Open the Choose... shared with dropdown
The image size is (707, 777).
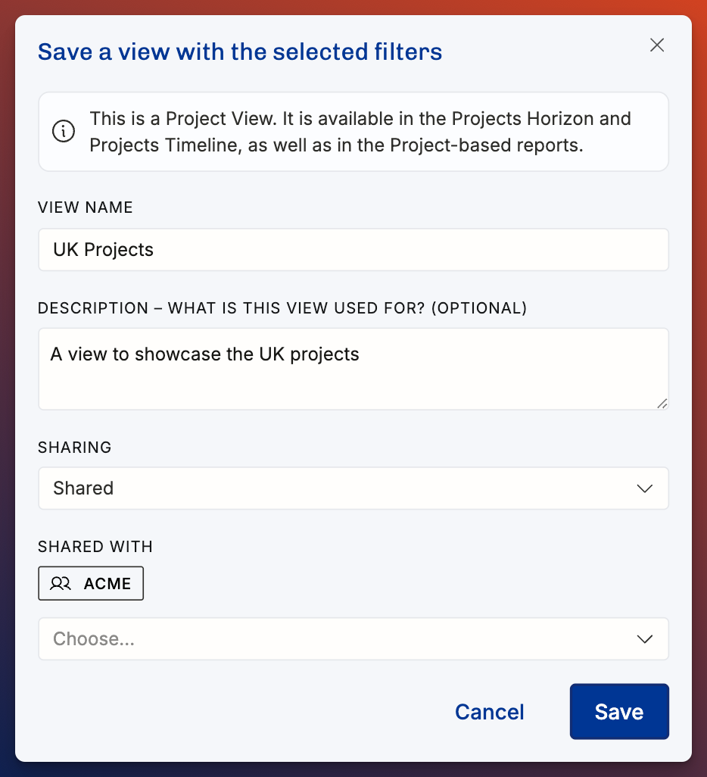point(353,638)
